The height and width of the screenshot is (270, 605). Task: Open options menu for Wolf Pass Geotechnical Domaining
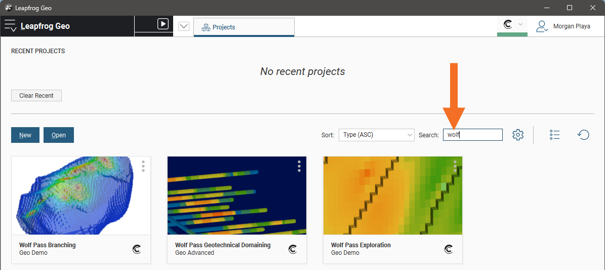[x=299, y=166]
